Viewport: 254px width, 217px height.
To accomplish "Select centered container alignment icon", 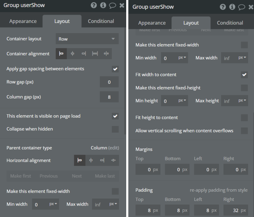I will click(x=72, y=54).
